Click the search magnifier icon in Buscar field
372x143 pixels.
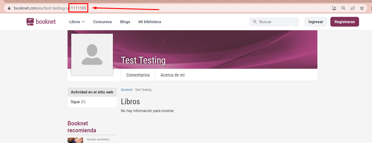click(x=255, y=22)
